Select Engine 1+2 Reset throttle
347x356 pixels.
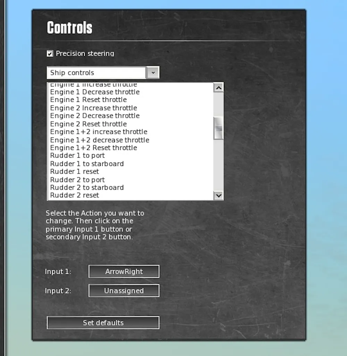click(131, 148)
